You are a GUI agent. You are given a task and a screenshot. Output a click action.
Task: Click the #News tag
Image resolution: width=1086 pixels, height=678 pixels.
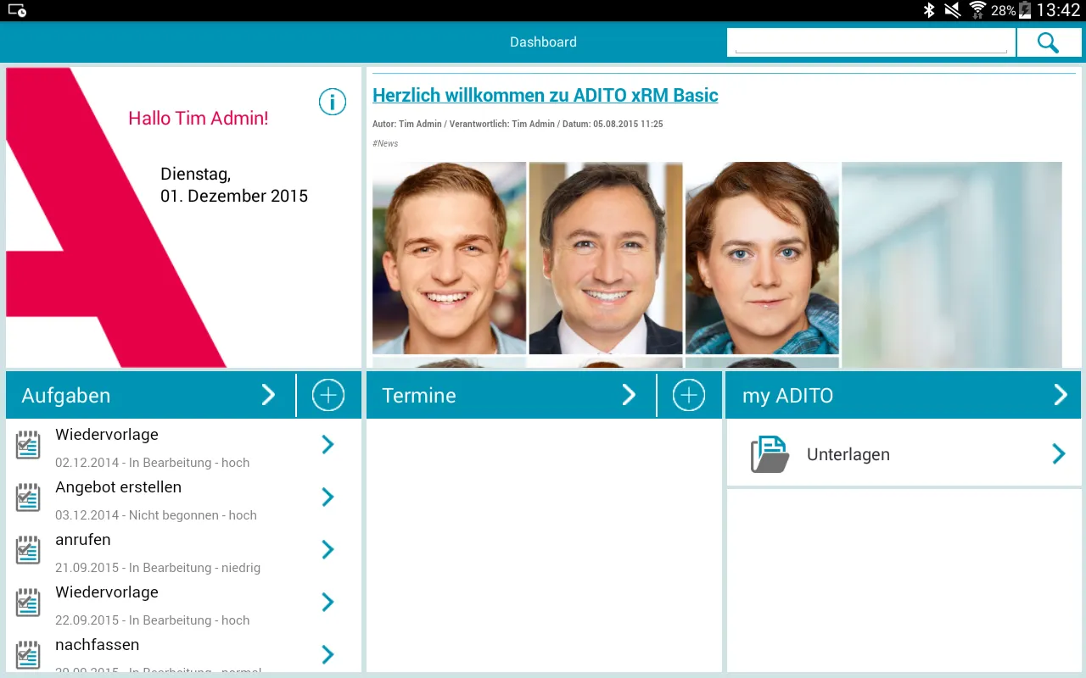[x=385, y=143]
